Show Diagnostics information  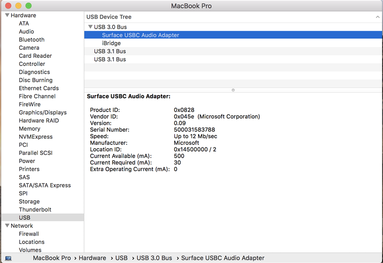point(34,72)
